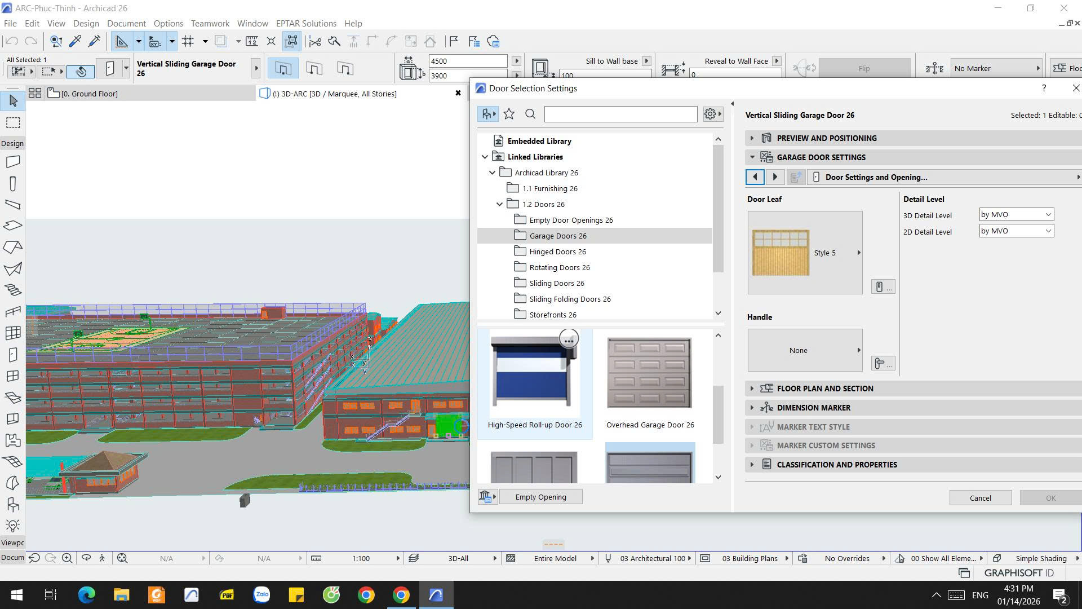Open the settings gear in Door Selection Settings
The image size is (1082, 609).
[709, 114]
